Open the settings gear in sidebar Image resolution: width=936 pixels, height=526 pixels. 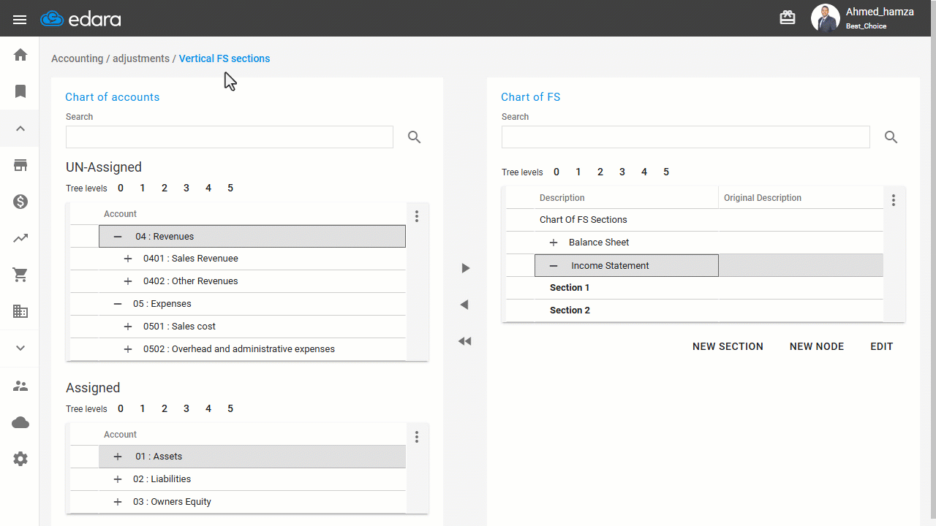click(x=20, y=459)
